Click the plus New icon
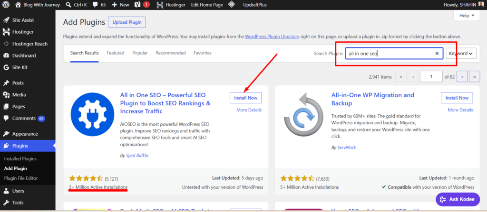Viewport: 487px width, 212px height. tap(114, 5)
